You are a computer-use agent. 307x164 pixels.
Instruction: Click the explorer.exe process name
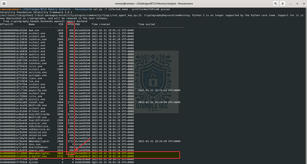tap(38, 123)
